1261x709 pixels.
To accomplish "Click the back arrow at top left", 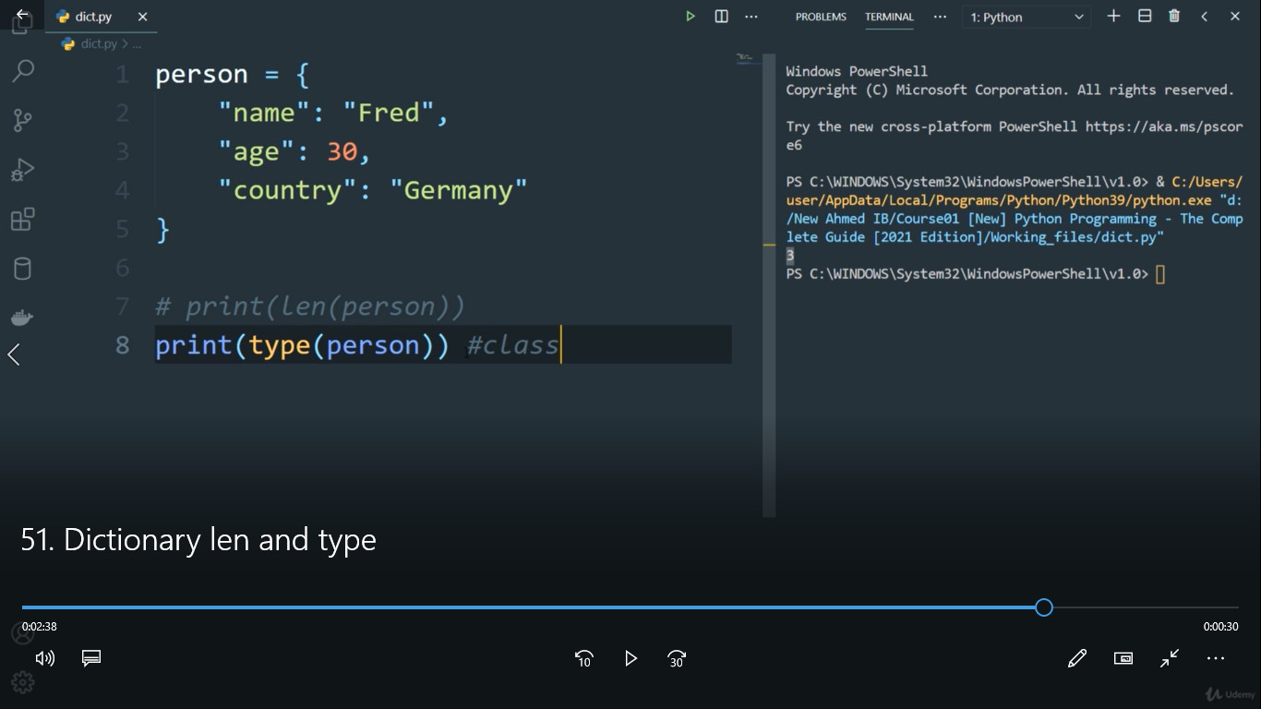I will click(x=22, y=15).
